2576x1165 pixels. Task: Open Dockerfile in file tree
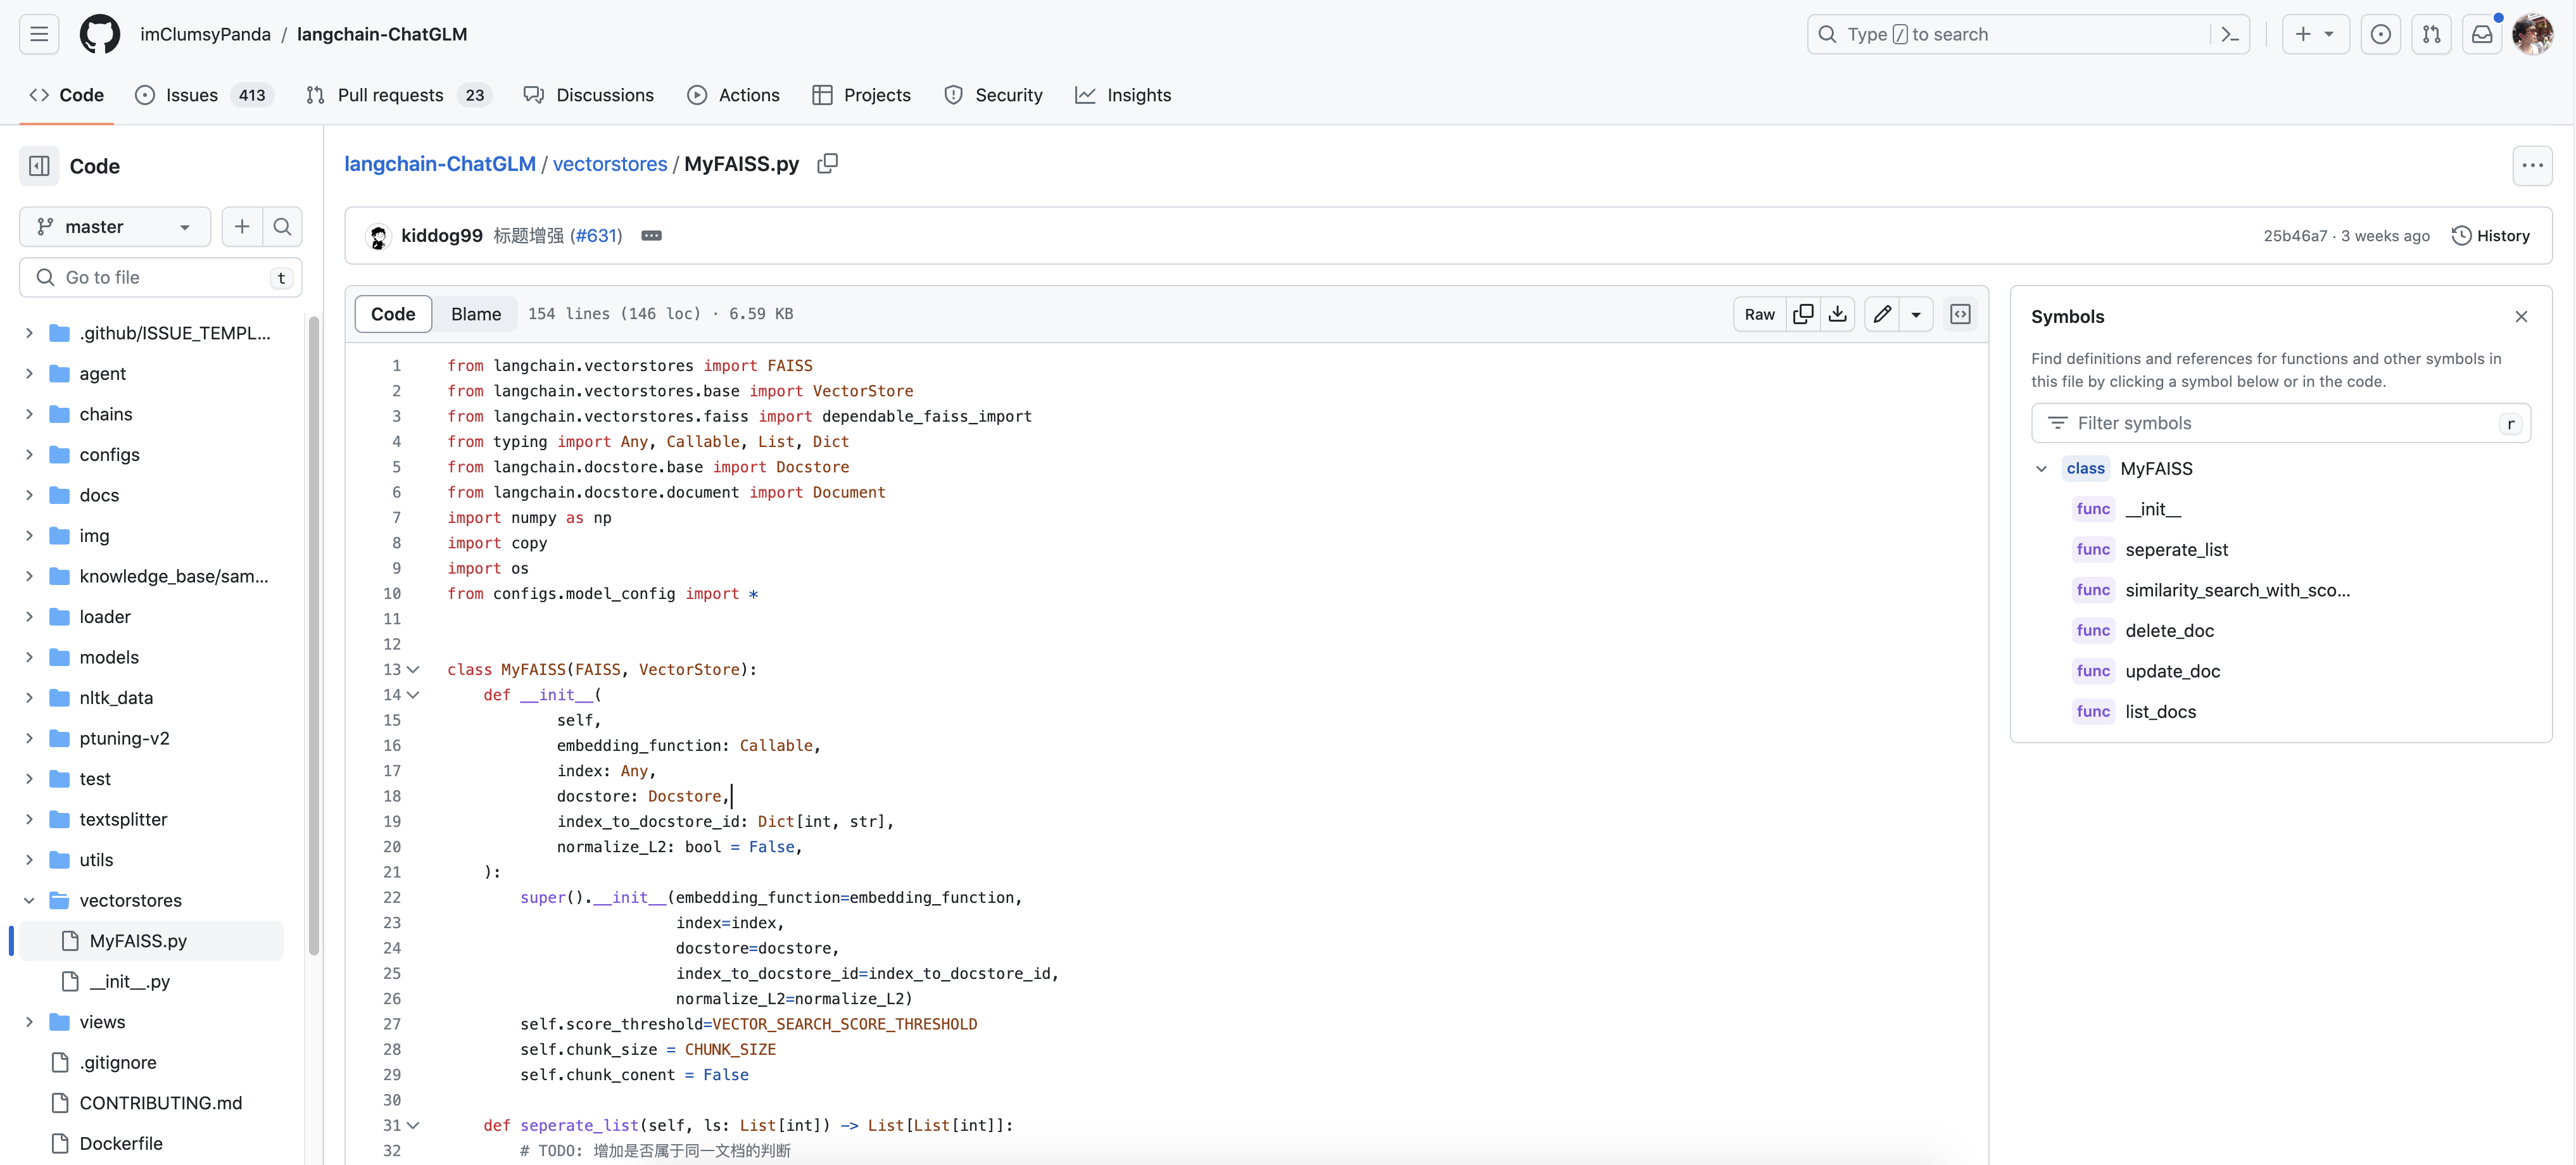point(121,1144)
